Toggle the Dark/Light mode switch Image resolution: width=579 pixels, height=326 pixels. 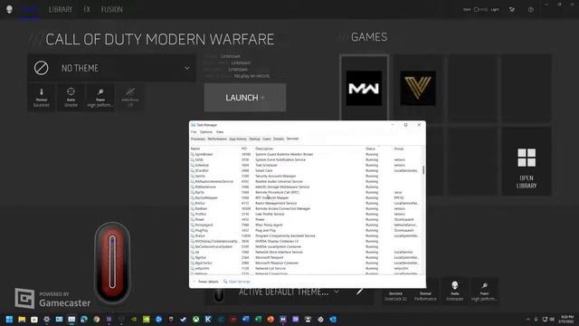pos(480,10)
